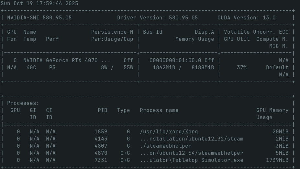Viewport: 300px width, 169px height.
Task: Click the Default compute mode value
Action: pos(277,68)
